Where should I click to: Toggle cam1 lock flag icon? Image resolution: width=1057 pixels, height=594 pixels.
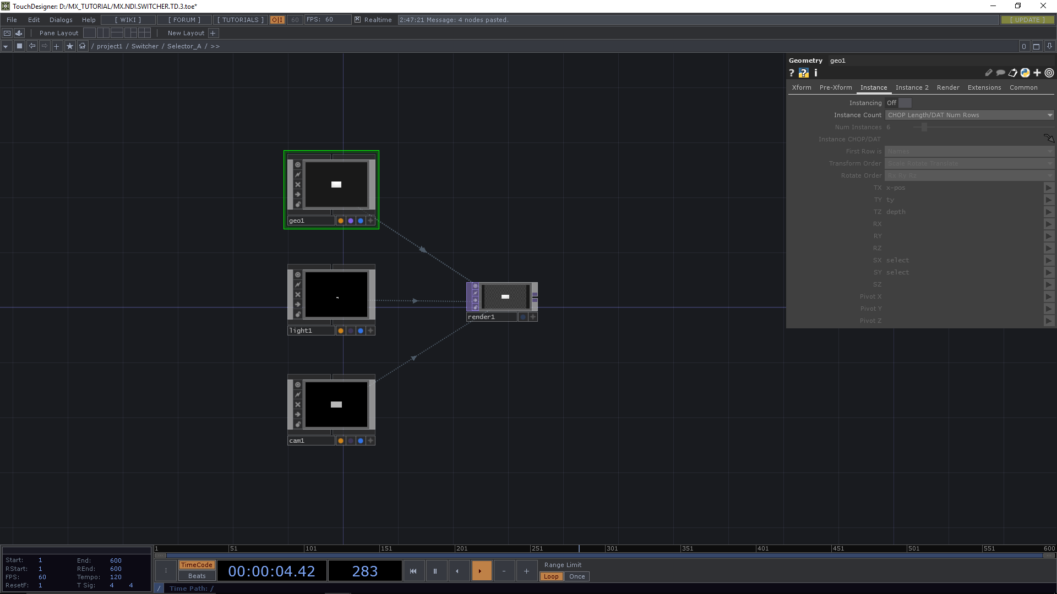click(x=298, y=424)
